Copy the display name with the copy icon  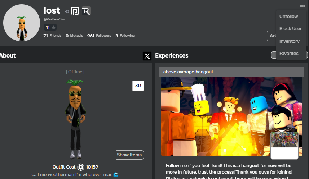67,11
